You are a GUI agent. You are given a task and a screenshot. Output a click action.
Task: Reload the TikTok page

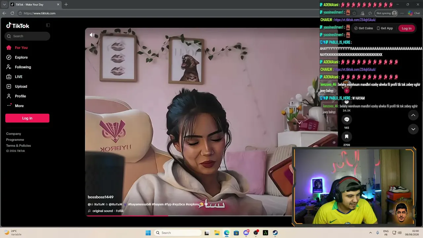[12, 13]
